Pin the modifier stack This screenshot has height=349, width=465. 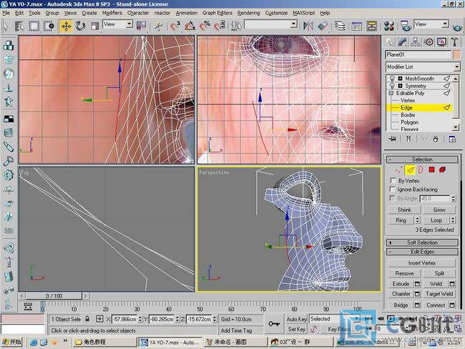pos(392,139)
